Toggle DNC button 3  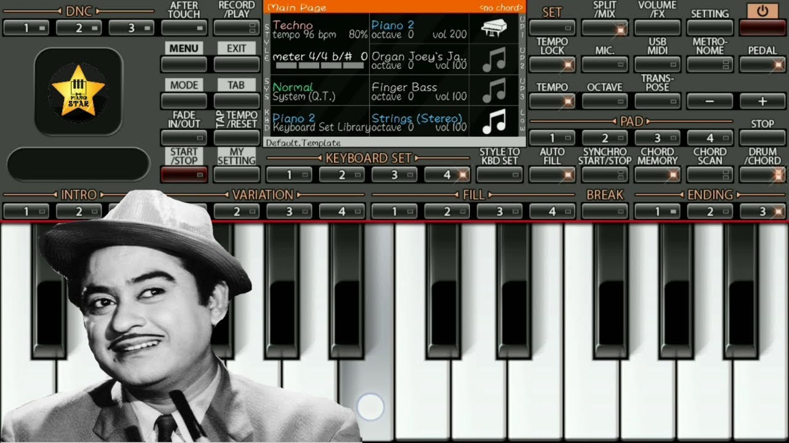click(x=131, y=28)
